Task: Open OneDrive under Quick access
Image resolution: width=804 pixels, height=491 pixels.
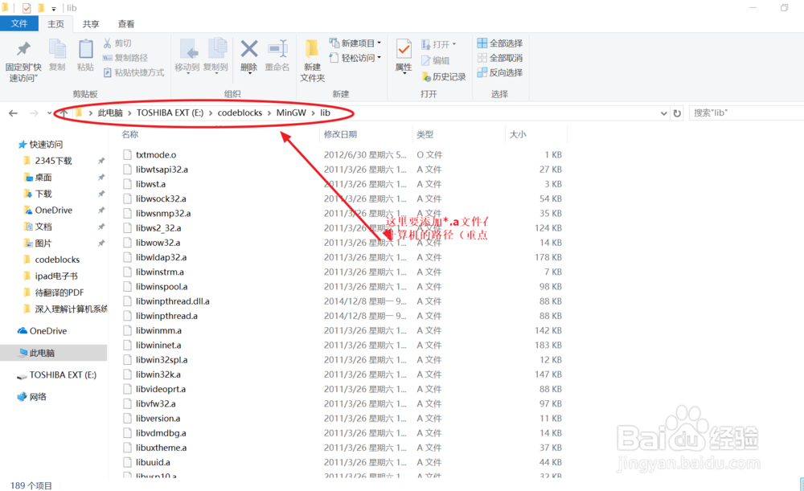Action: 48,210
